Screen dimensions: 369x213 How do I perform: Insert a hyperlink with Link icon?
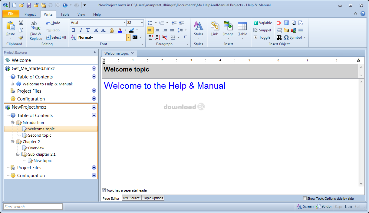pos(215,29)
